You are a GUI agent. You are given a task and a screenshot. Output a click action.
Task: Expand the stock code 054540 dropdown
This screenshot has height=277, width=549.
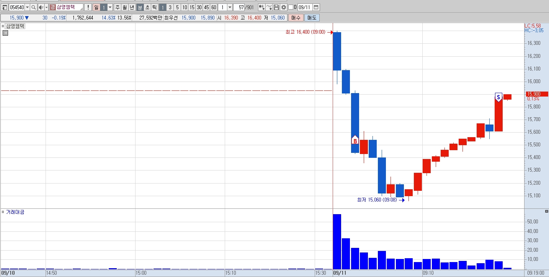[x=27, y=7]
